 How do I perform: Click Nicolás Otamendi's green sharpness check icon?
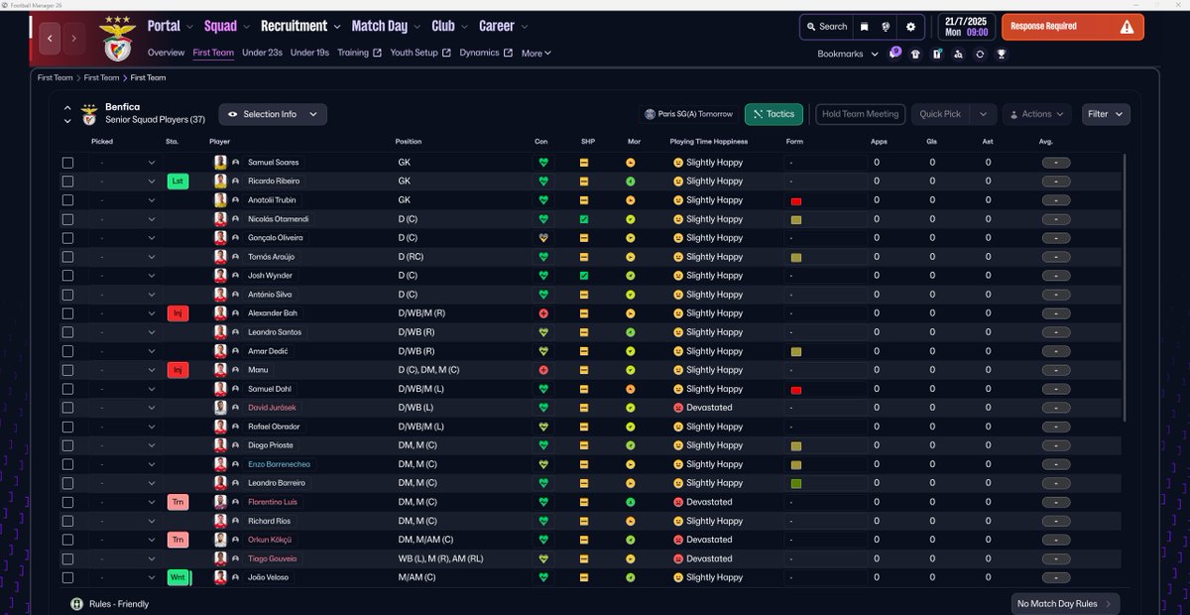tap(585, 219)
